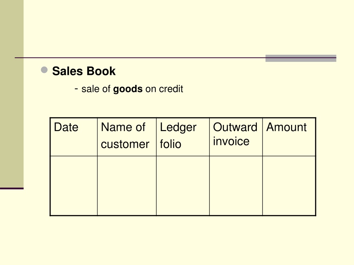Click the word 'customer' in header
This screenshot has width=354, height=265.
click(125, 144)
